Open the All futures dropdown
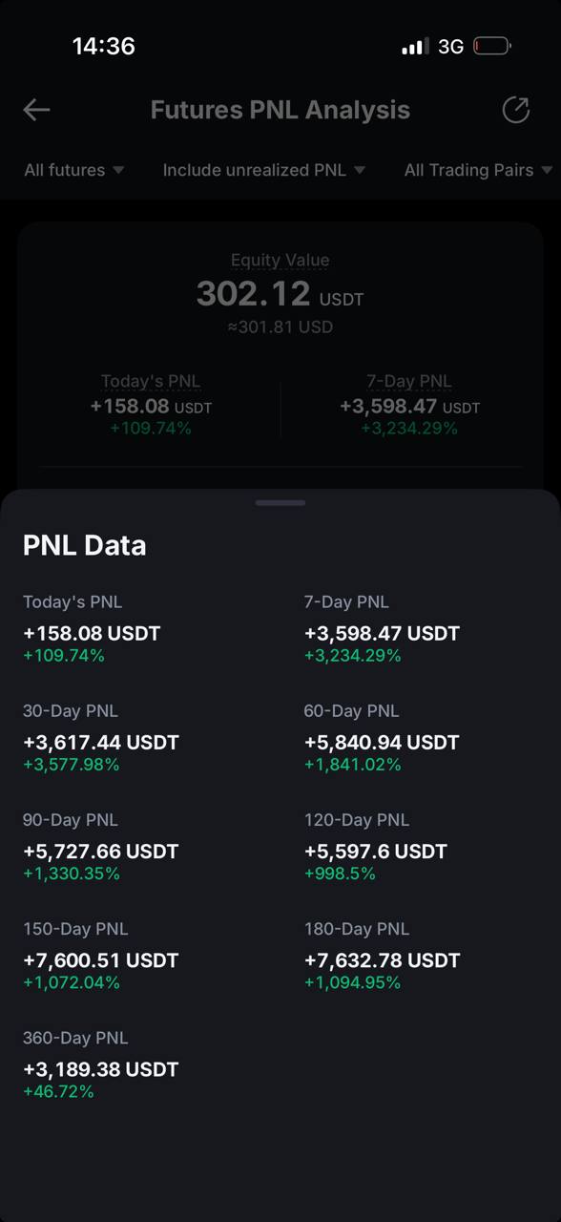561x1222 pixels. 74,170
